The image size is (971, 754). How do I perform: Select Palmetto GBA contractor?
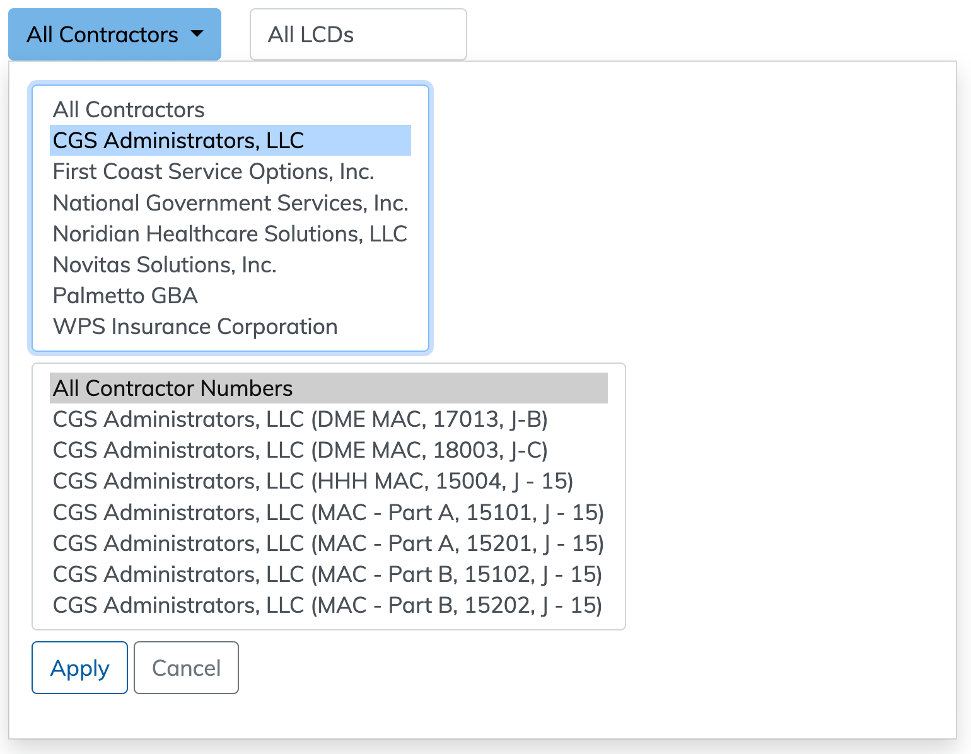[125, 296]
